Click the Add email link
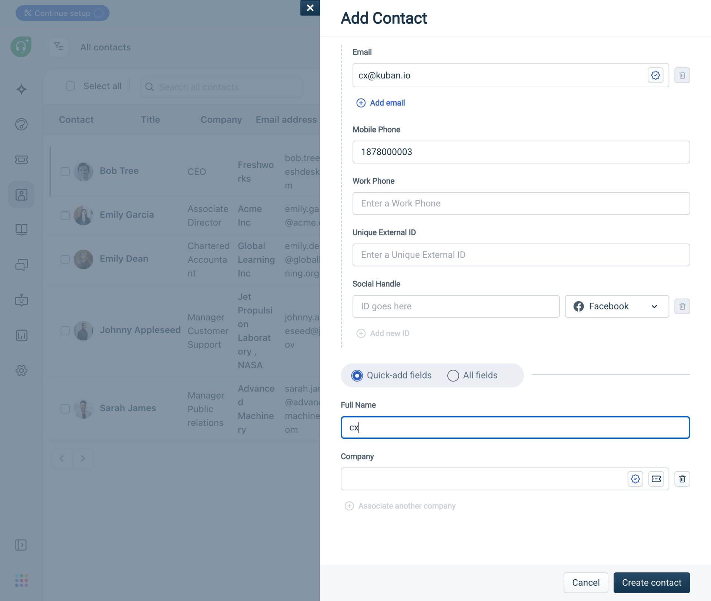711x601 pixels. 387,103
